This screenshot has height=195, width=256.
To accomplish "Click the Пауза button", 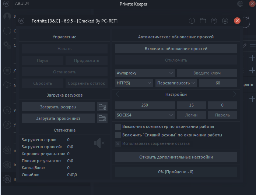I will [x=42, y=60].
